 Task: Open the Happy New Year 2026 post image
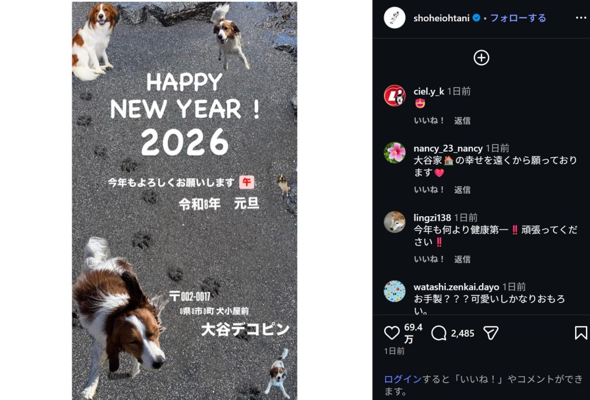pos(185,201)
